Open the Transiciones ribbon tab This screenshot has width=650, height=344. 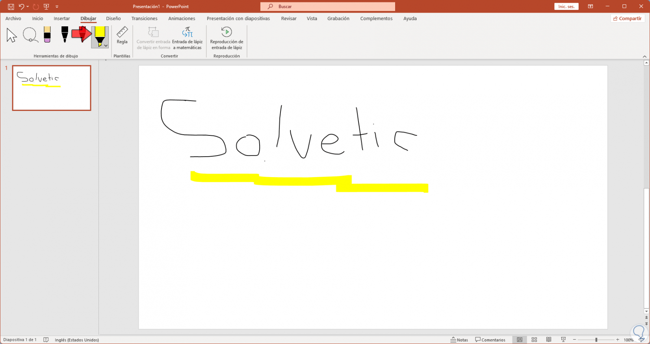pos(144,18)
